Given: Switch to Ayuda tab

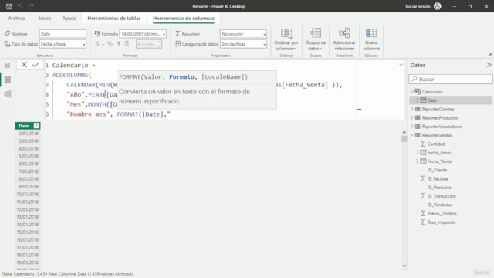Looking at the screenshot, I should click(69, 19).
